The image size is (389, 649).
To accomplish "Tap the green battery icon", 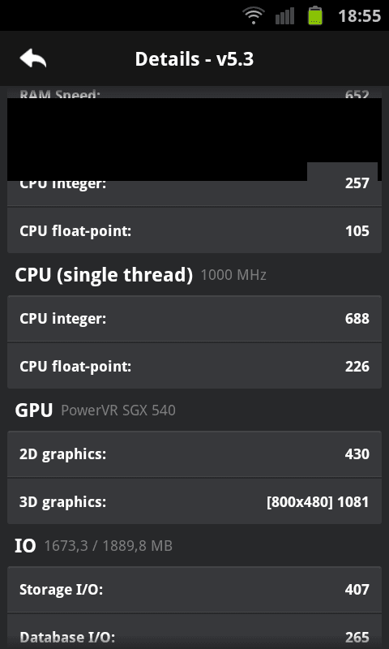I will point(315,15).
